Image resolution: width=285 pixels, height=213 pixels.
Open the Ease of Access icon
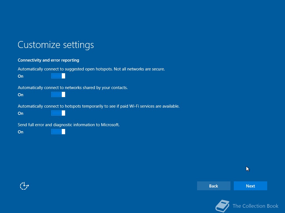24,186
